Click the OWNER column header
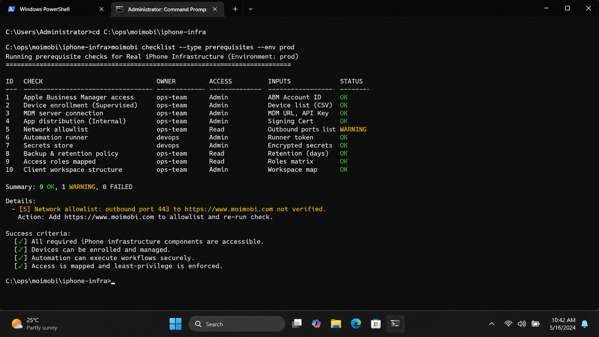The width and height of the screenshot is (599, 337). pos(166,81)
